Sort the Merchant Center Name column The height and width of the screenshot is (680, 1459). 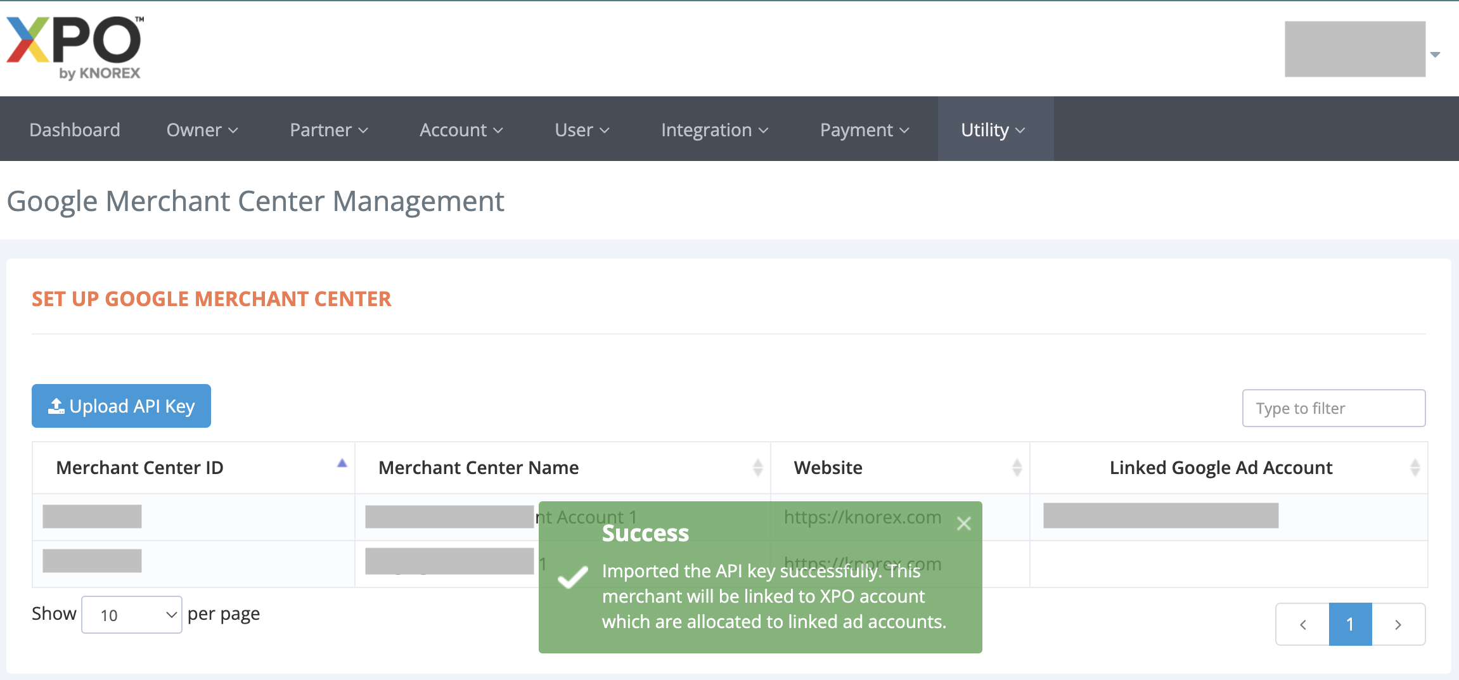click(757, 468)
